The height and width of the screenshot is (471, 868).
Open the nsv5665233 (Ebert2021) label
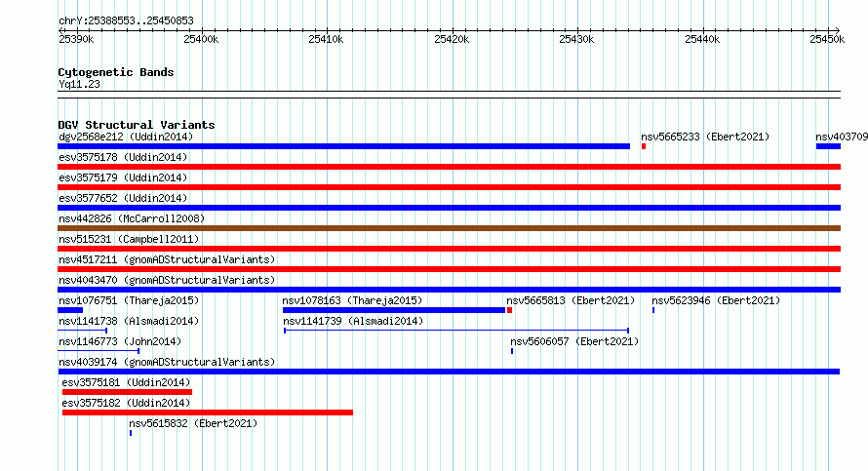705,137
